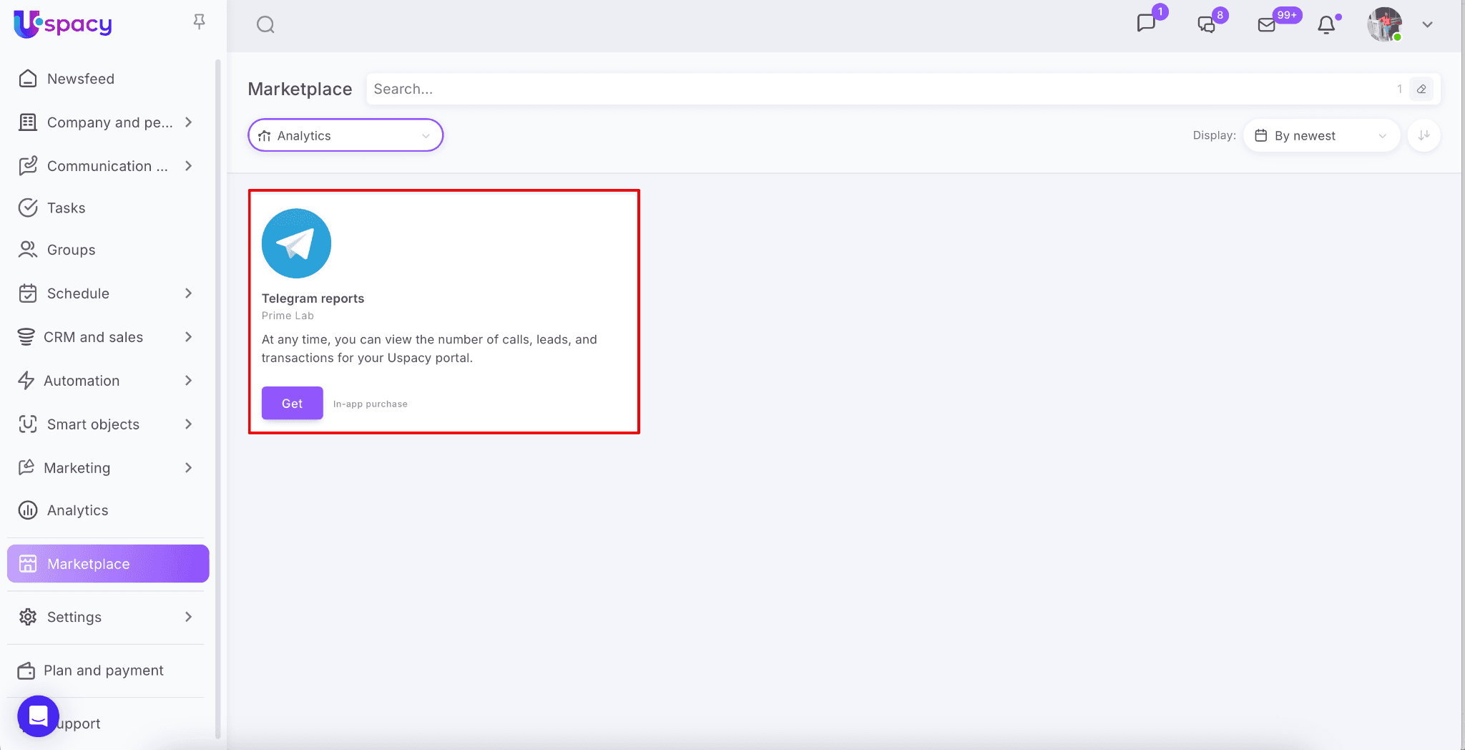Click the Telegram reports logo thumbnail
This screenshot has height=750, width=1465.
(296, 243)
